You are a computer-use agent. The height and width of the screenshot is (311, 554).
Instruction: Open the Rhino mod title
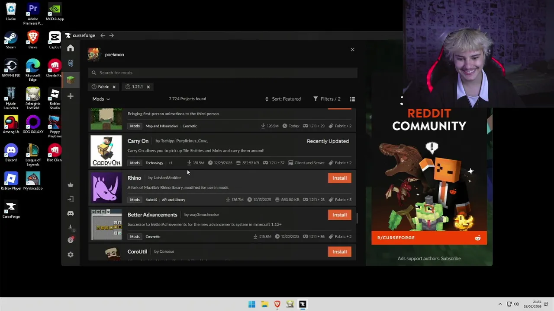click(134, 178)
